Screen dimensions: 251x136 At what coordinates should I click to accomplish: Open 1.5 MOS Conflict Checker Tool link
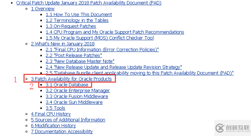click(x=99, y=38)
